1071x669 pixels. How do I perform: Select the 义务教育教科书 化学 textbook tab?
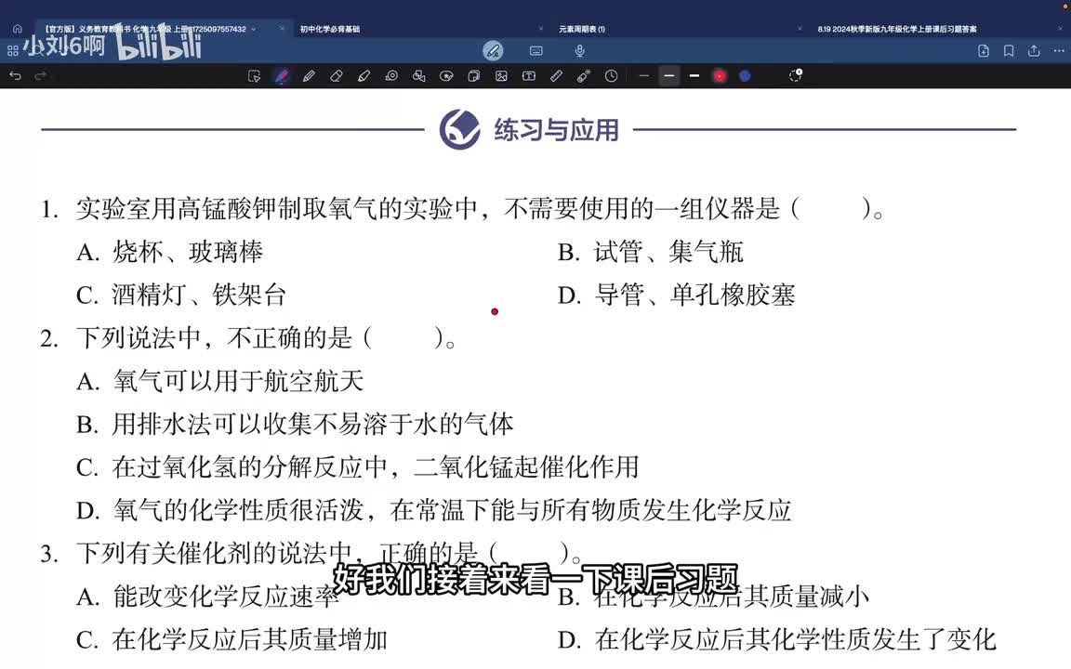pos(145,30)
